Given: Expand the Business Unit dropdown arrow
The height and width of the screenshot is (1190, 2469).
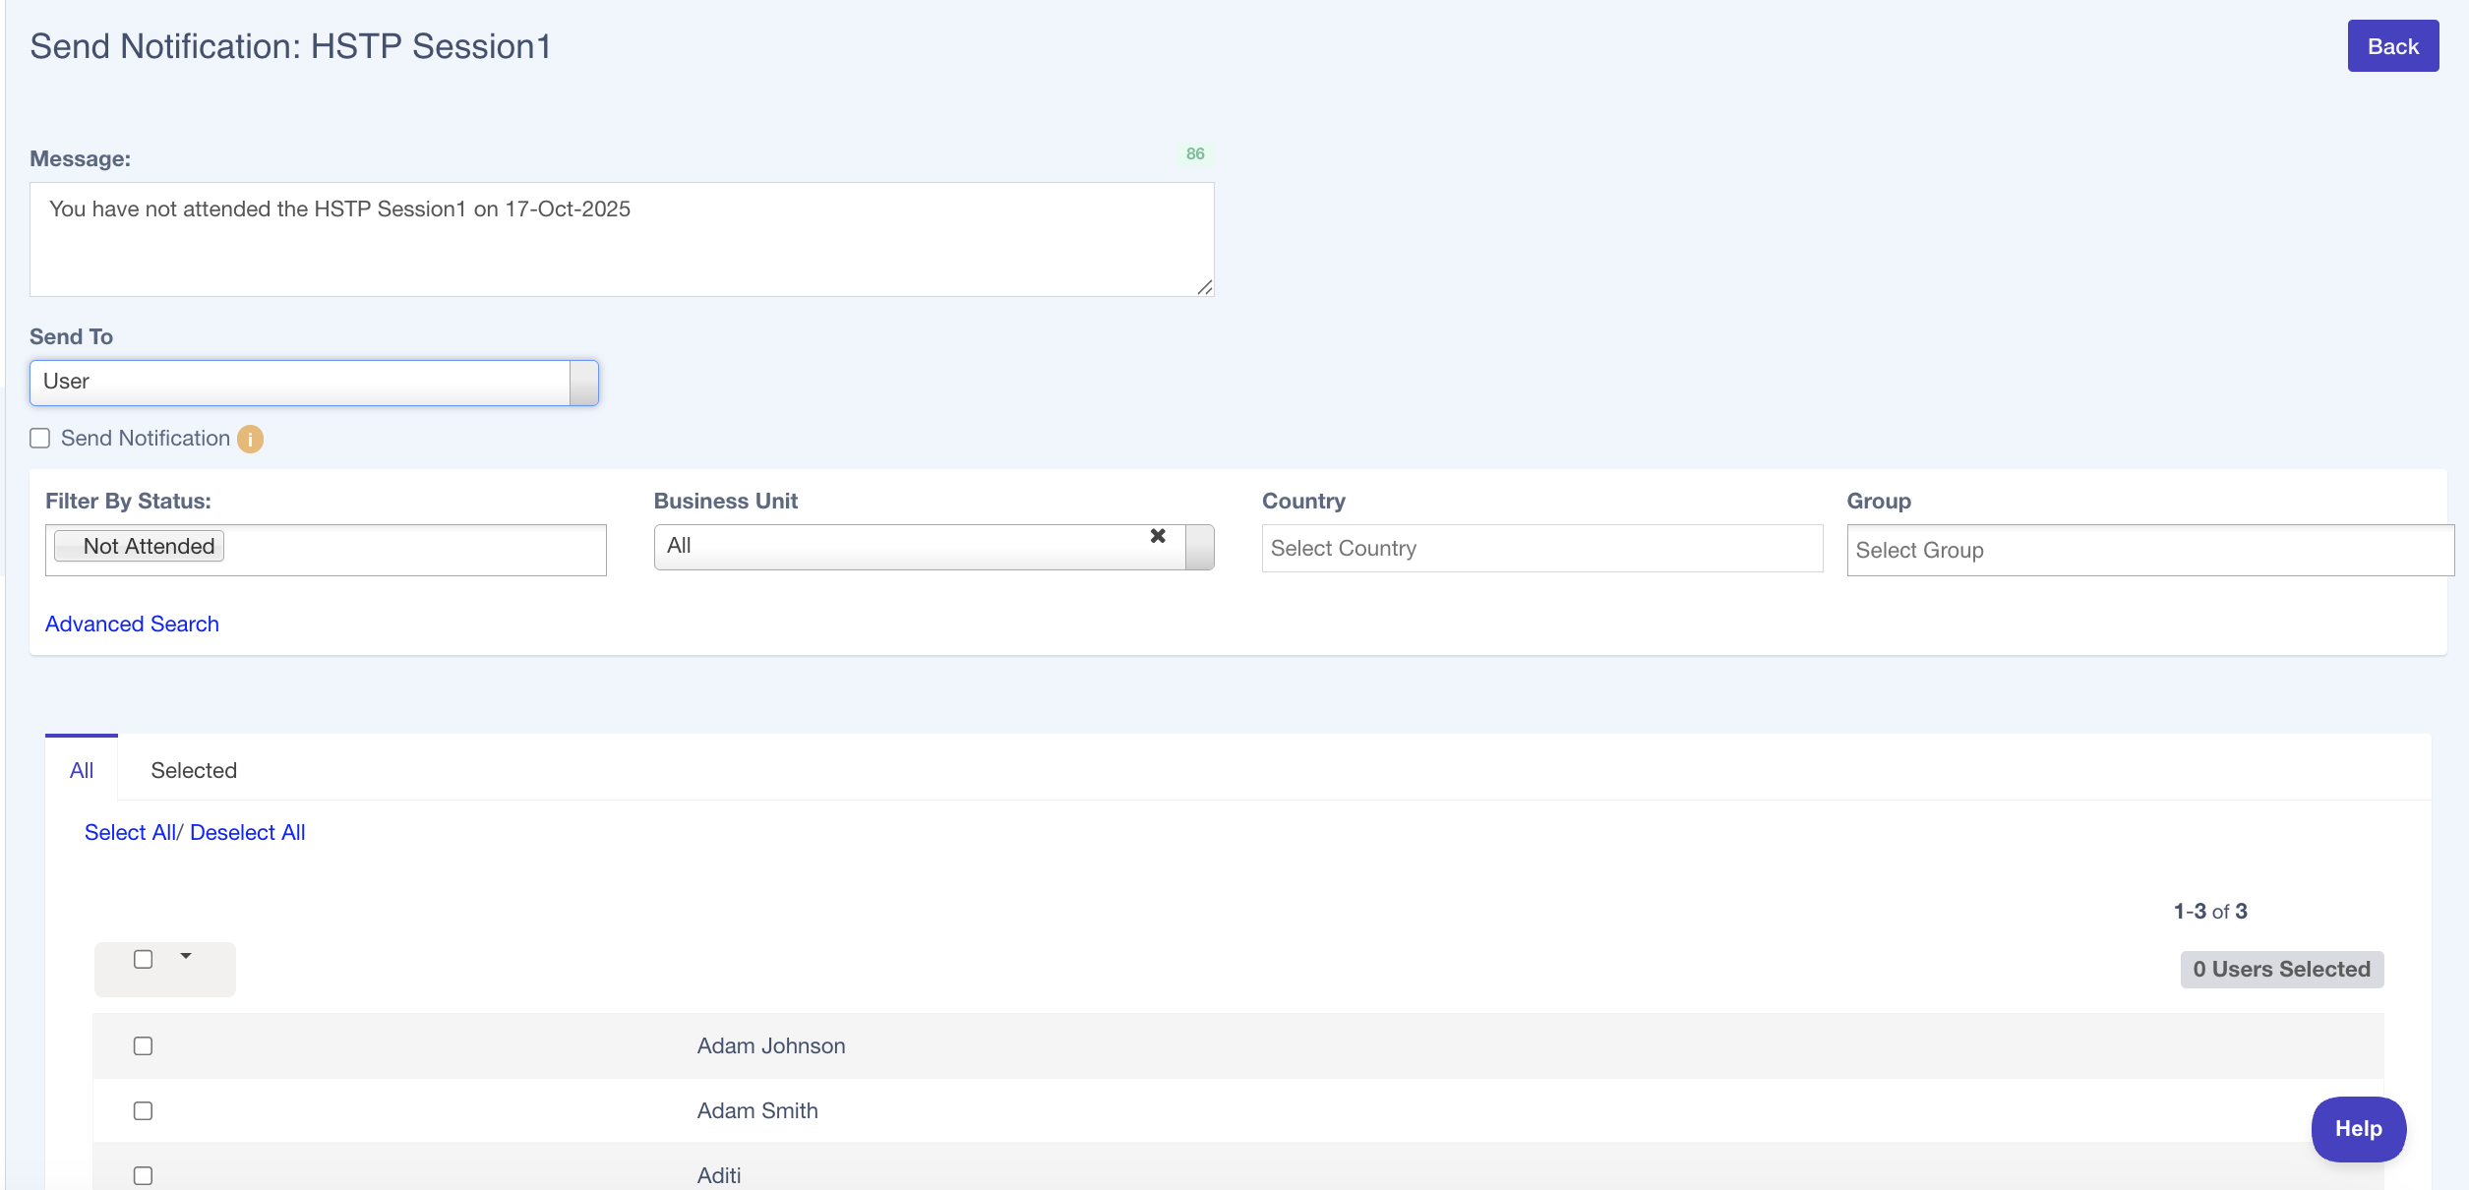Looking at the screenshot, I should pyautogui.click(x=1199, y=547).
